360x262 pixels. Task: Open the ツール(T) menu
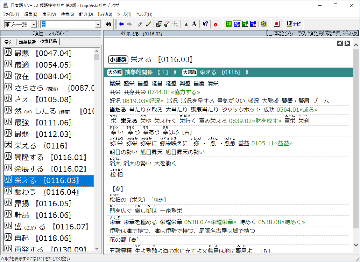point(124,14)
